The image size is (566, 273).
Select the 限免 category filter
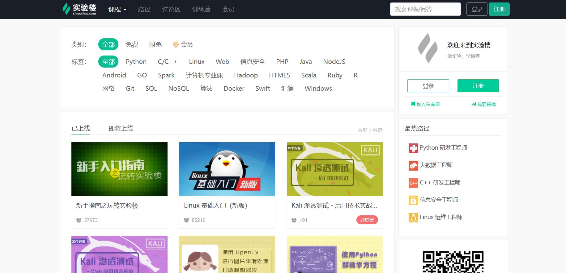[155, 44]
